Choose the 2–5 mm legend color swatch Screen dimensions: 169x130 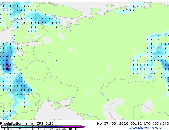pos(23,127)
